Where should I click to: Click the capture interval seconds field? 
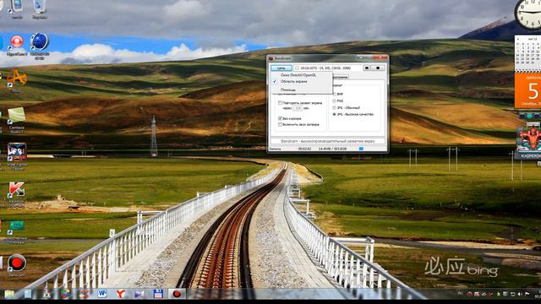[298, 108]
